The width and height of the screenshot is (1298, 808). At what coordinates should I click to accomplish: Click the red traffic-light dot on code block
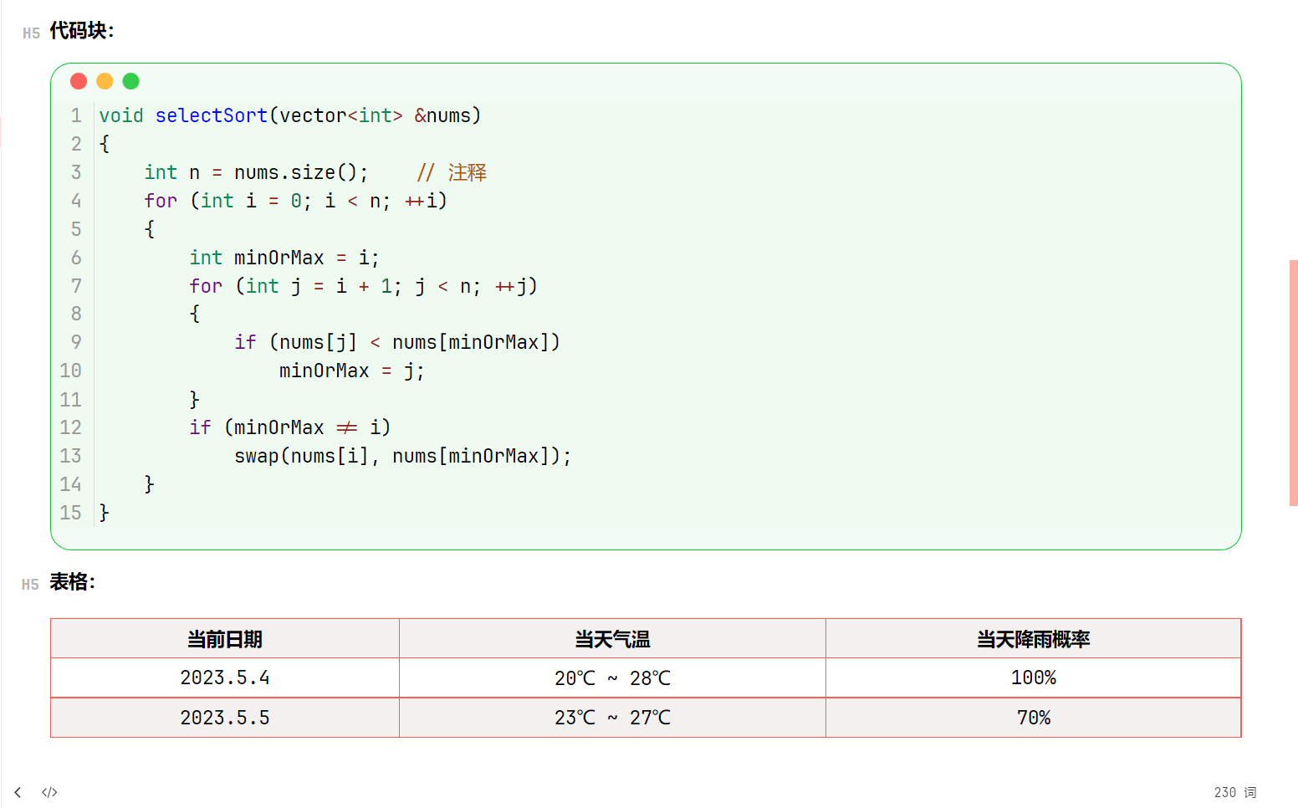point(78,80)
